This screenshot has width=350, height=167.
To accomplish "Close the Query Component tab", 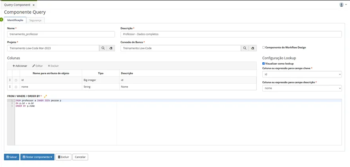I will pos(34,5).
